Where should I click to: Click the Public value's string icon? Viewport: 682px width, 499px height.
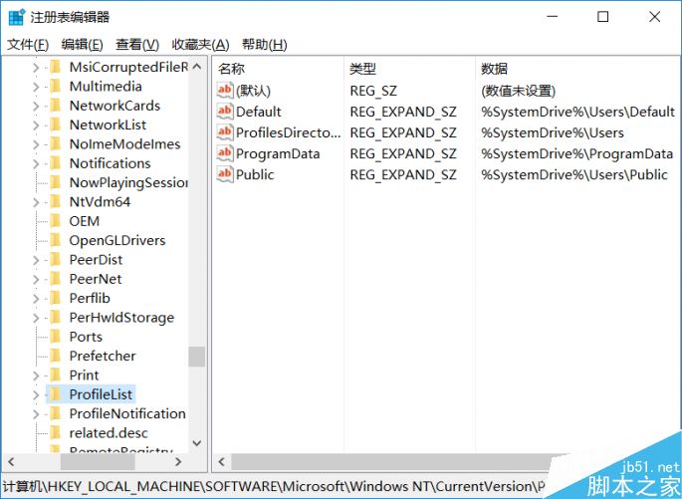click(224, 174)
